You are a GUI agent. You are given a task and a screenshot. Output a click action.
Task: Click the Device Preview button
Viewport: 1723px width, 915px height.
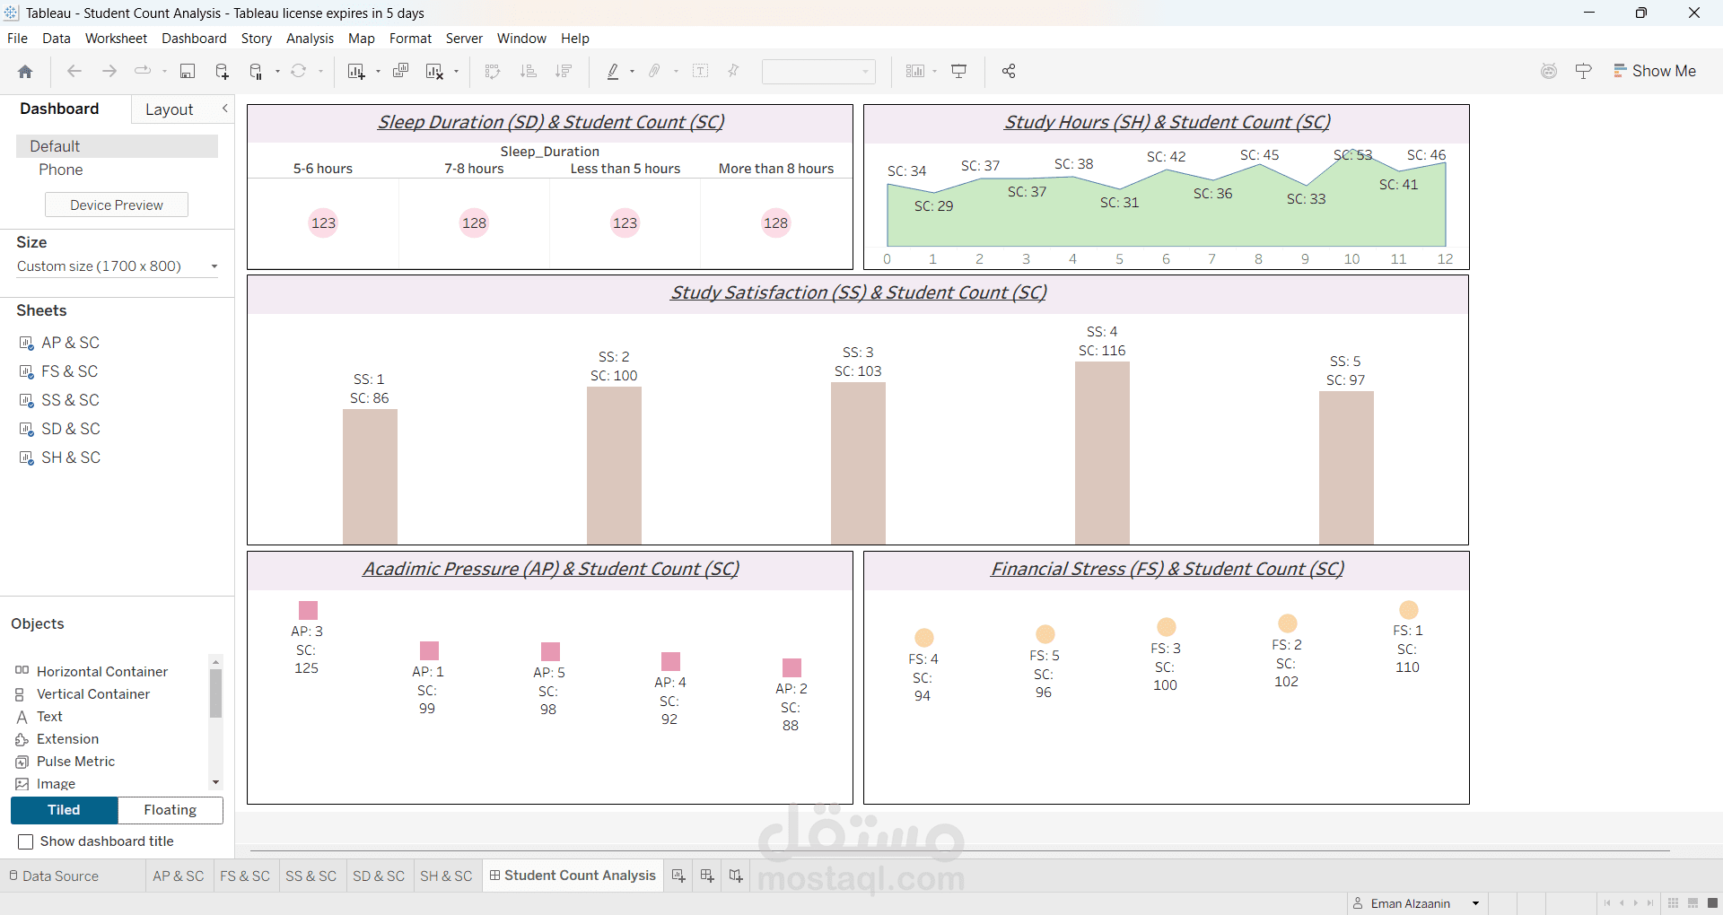pyautogui.click(x=117, y=205)
